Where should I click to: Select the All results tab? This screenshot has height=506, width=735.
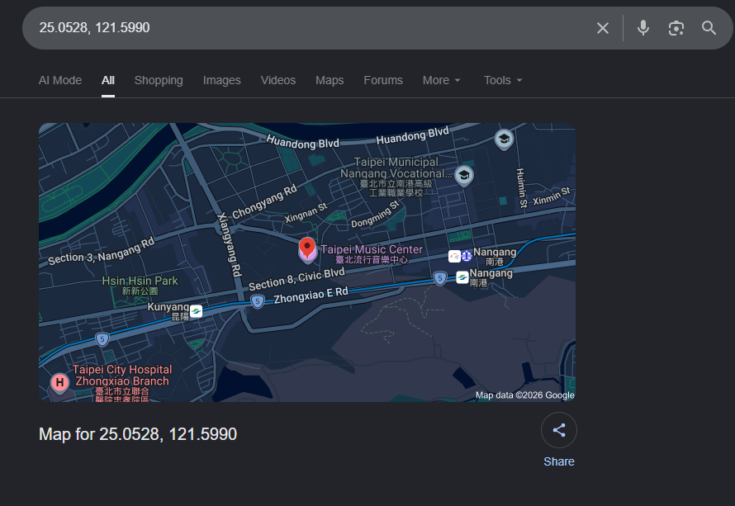108,80
